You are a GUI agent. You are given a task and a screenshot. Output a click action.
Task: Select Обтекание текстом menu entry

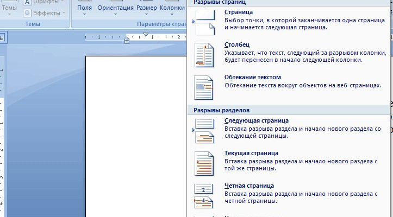290,87
